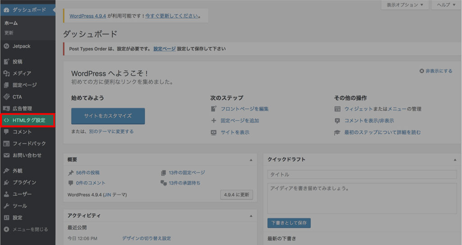Collapse the 概要 panel with its arrow
Screen dimensions: 462x245
click(x=251, y=160)
